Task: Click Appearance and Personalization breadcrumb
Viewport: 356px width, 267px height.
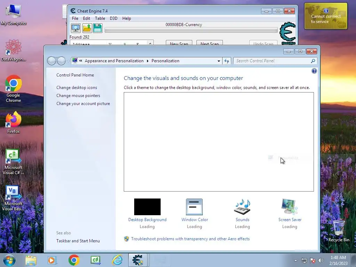Action: point(114,61)
